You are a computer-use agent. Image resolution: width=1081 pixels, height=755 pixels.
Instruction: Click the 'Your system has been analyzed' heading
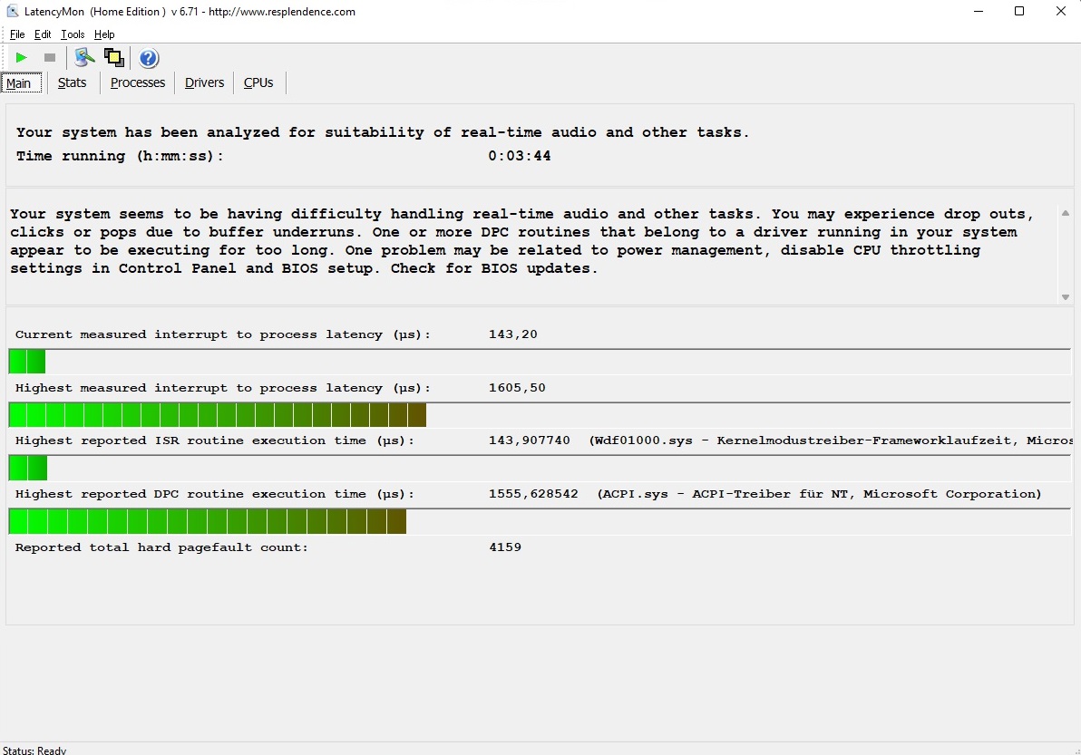tap(383, 132)
